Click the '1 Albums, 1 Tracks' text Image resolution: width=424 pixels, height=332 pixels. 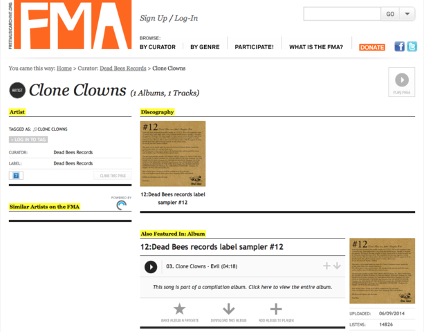165,93
